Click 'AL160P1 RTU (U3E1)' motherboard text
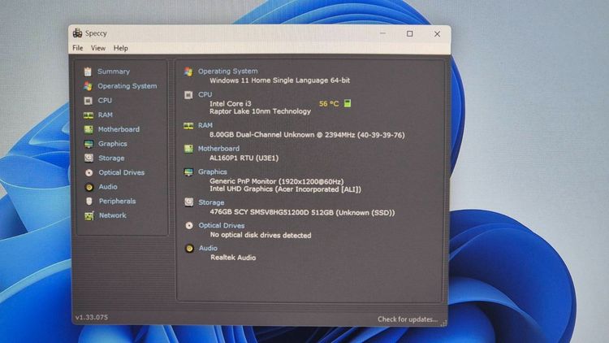Image resolution: width=609 pixels, height=343 pixels. click(x=244, y=158)
